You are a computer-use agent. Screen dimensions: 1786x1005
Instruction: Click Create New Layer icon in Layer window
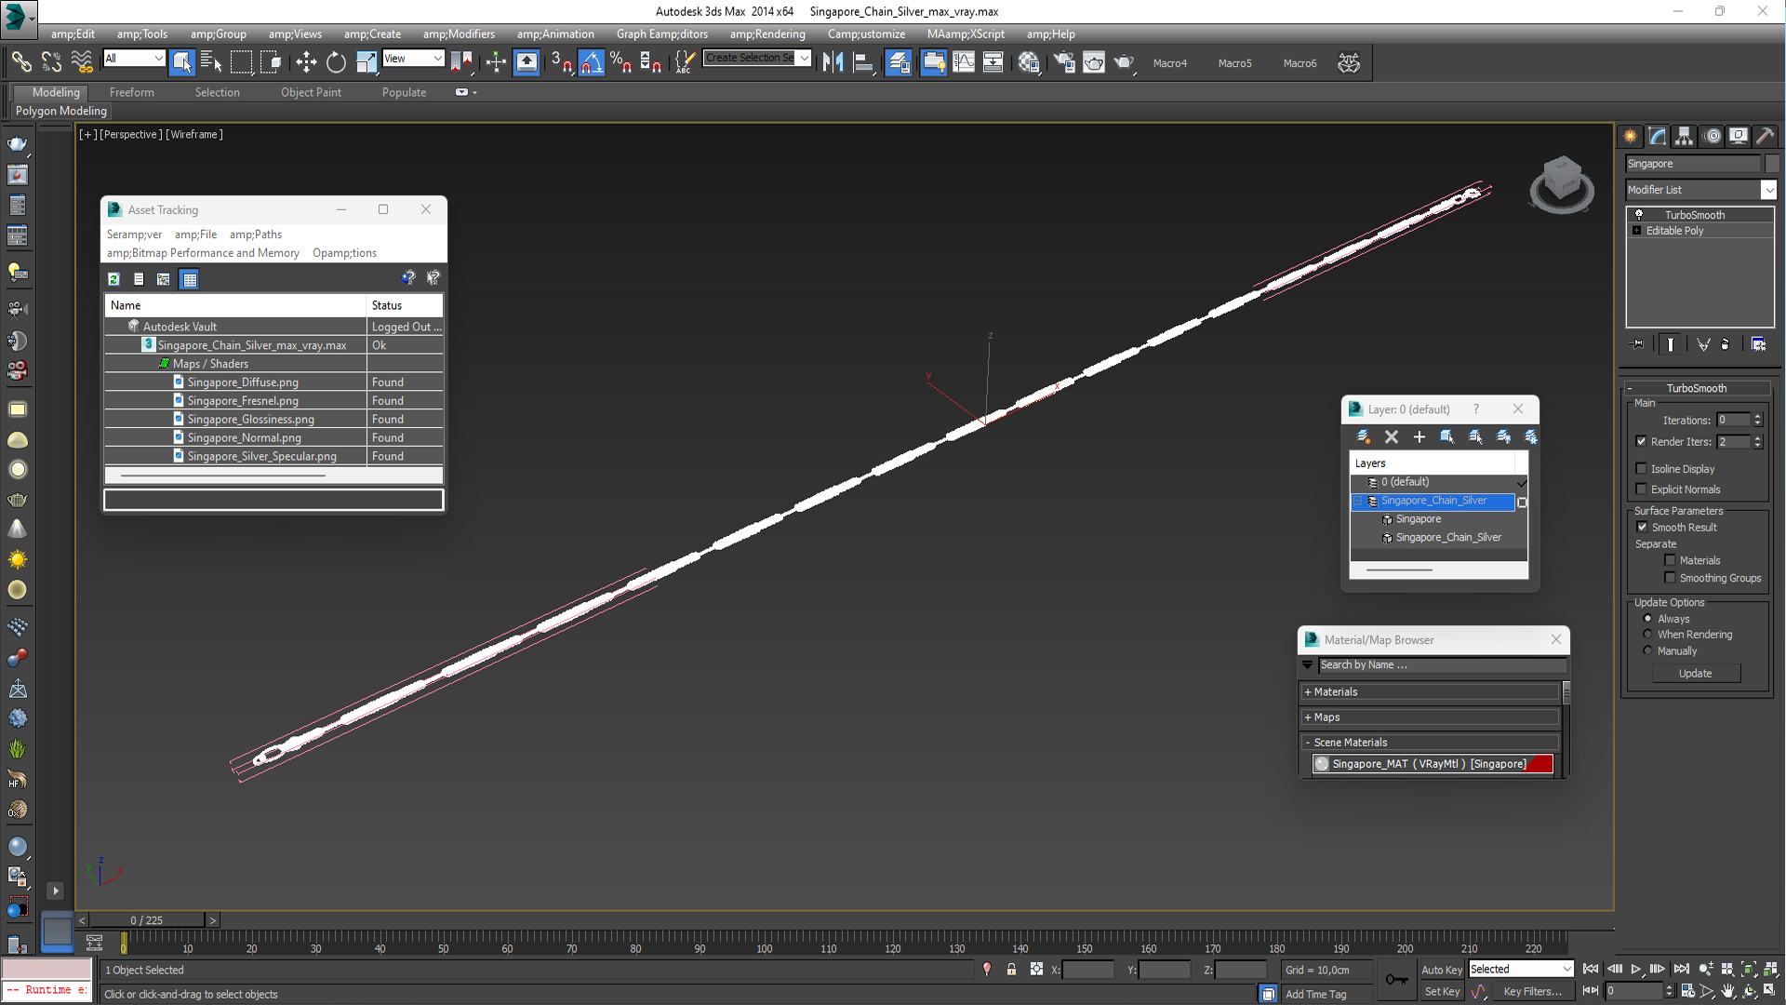[1364, 436]
